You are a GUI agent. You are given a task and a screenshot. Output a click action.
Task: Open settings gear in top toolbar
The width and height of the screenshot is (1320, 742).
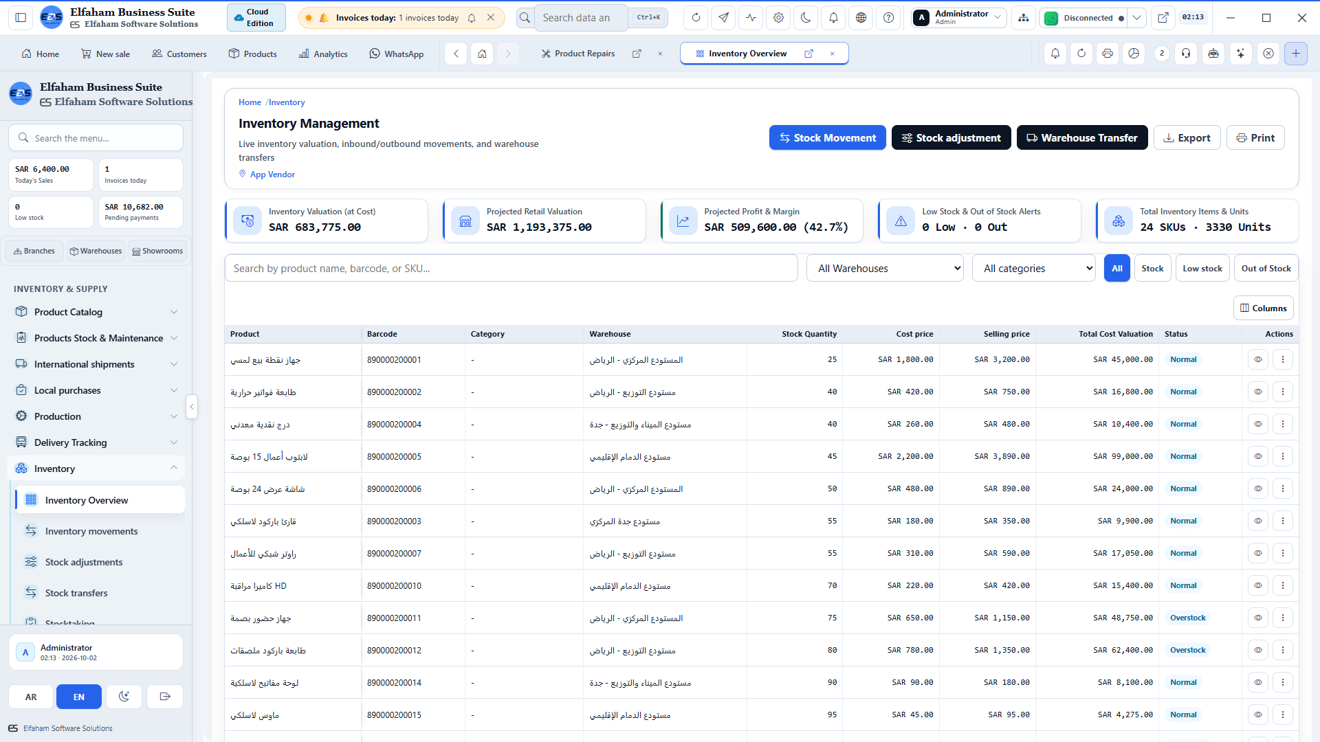click(x=778, y=18)
